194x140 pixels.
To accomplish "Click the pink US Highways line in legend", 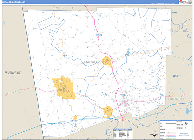I will (x=171, y=135).
